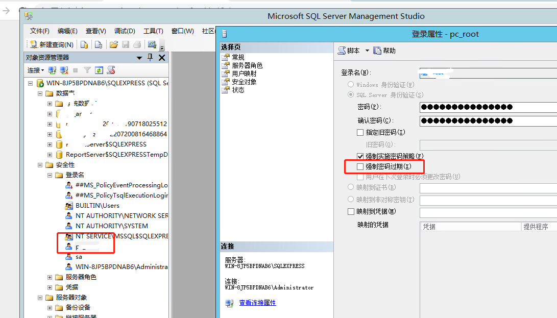The image size is (557, 318).
Task: Open the 查看连接属性 link
Action: pos(257,303)
